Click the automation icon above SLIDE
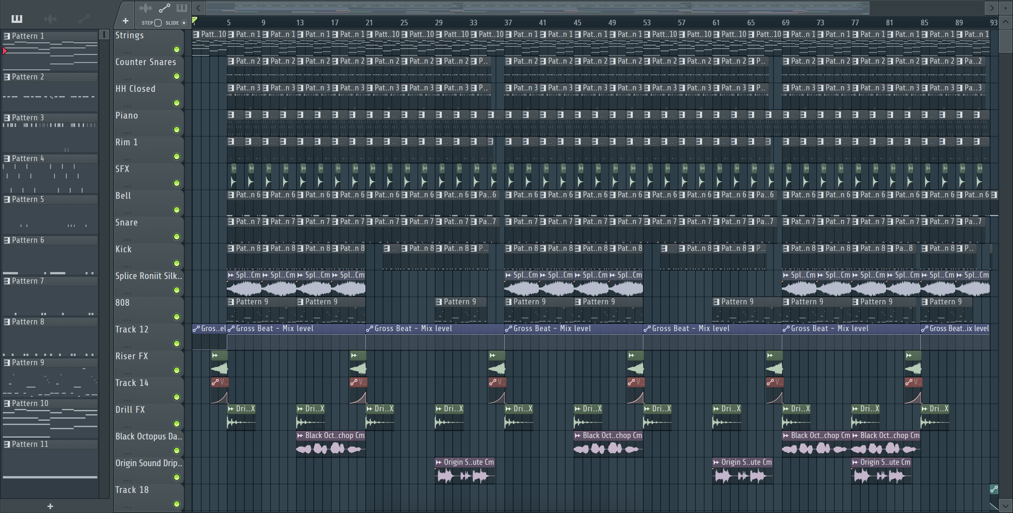This screenshot has width=1013, height=513. click(164, 8)
